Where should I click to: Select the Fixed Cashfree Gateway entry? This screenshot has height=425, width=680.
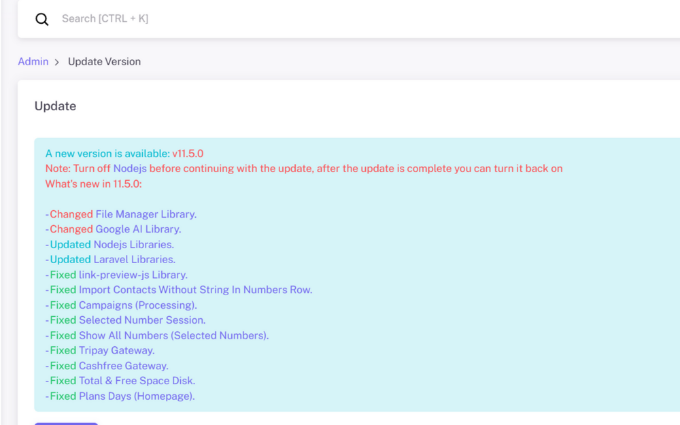pos(107,366)
